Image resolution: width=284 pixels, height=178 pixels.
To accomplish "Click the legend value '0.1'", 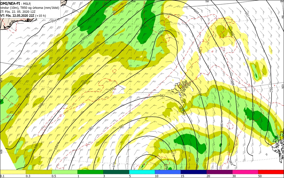I will tap(2, 176).
